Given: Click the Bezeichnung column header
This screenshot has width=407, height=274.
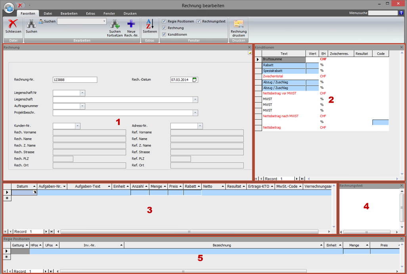Looking at the screenshot, I should [222, 245].
